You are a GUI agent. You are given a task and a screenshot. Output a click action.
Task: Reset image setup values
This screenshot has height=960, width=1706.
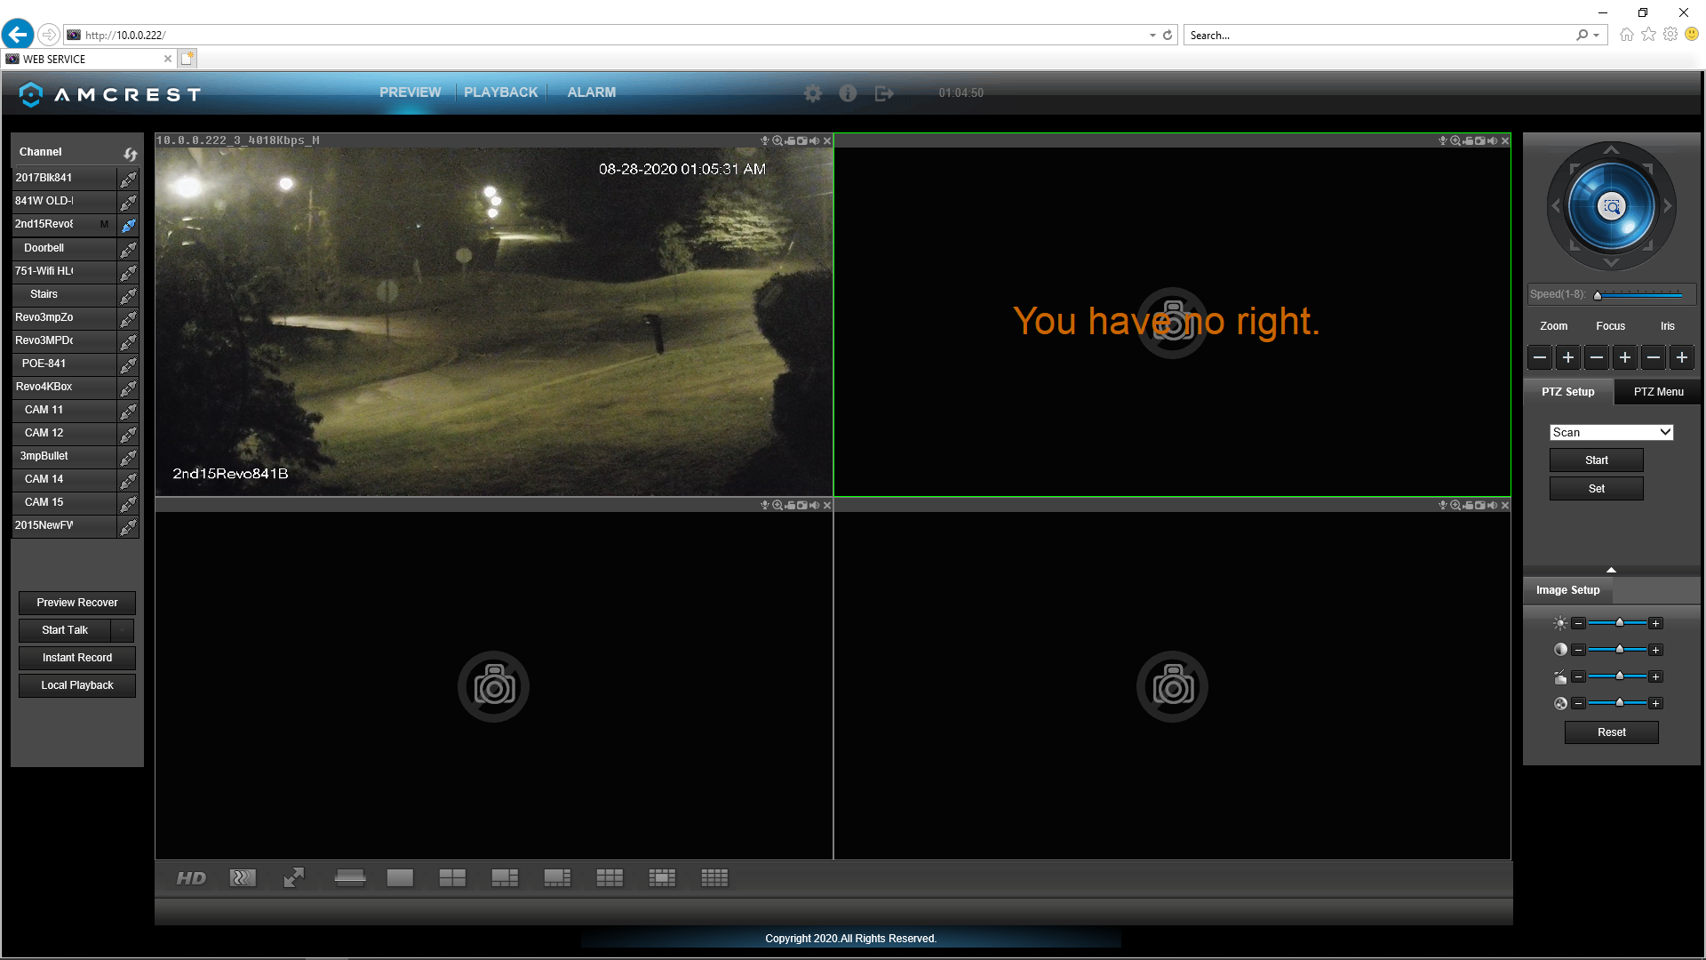(1611, 732)
